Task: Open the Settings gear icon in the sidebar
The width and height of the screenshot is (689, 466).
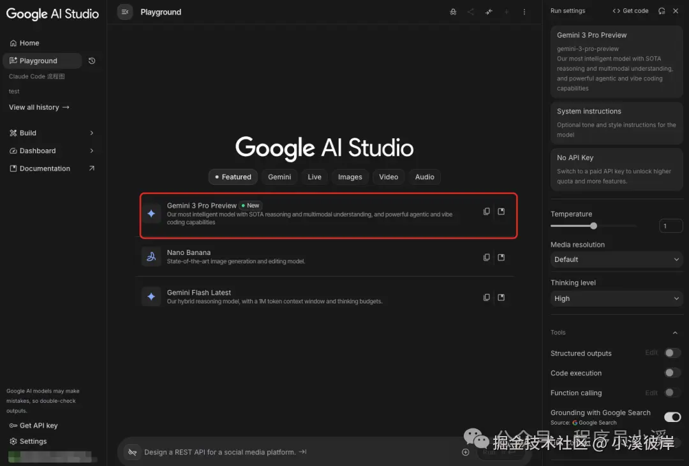Action: click(13, 441)
